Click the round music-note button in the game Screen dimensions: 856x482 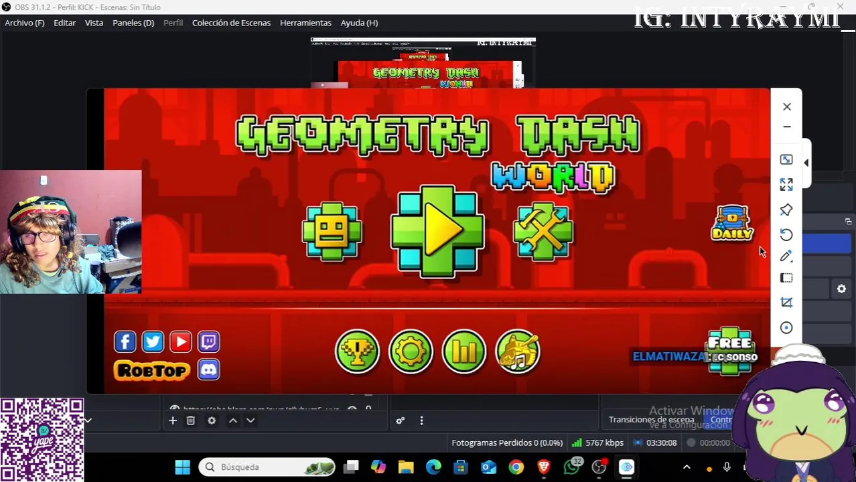[x=518, y=351]
